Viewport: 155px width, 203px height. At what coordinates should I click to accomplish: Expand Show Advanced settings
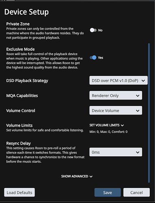[77, 176]
